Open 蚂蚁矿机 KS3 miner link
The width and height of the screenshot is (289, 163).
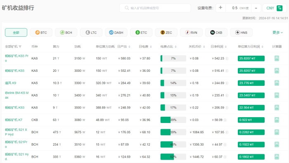14,108
